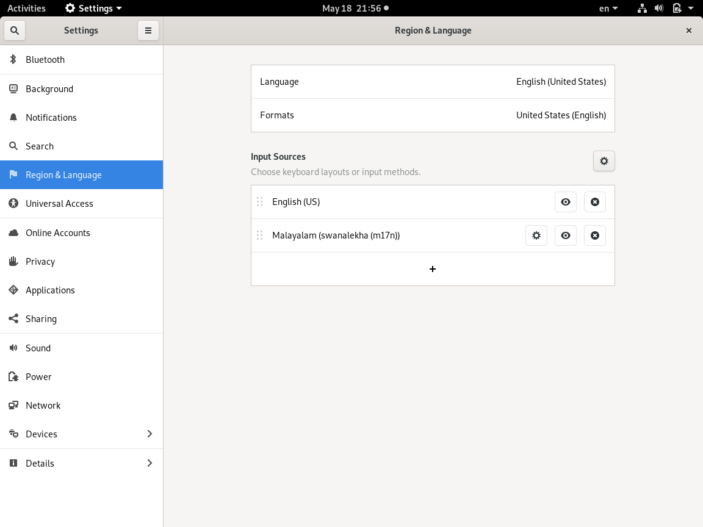Screen dimensions: 703x527
Task: Show keyboard layout for English (US)
Action: click(565, 202)
